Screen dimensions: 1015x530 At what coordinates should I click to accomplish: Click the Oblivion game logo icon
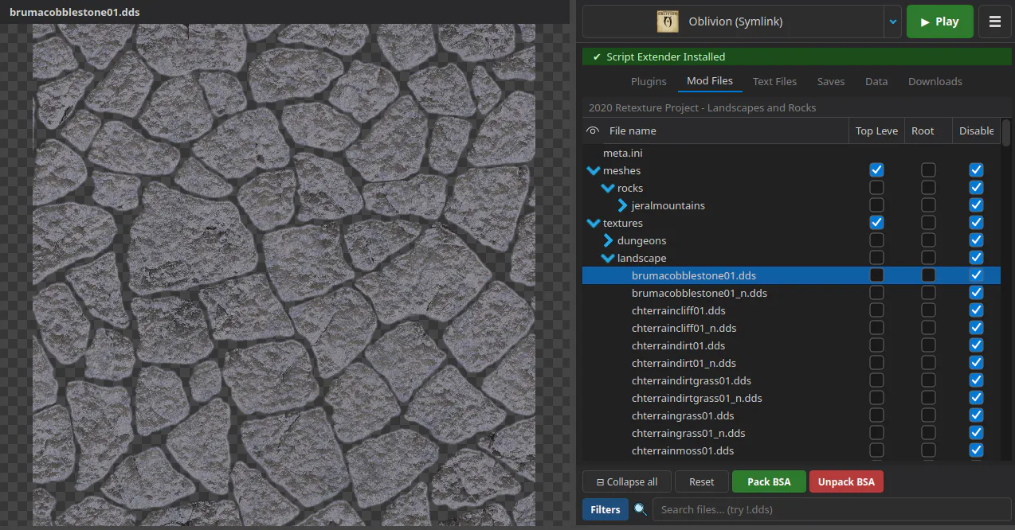coord(667,21)
